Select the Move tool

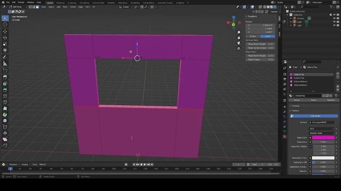(5, 31)
